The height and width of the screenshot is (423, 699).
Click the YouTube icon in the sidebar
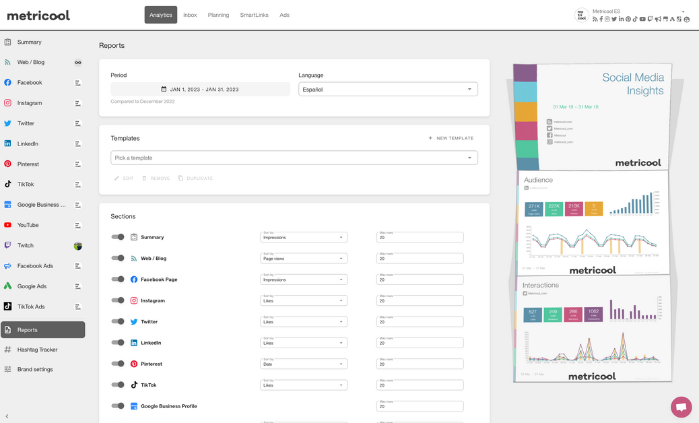pos(7,225)
